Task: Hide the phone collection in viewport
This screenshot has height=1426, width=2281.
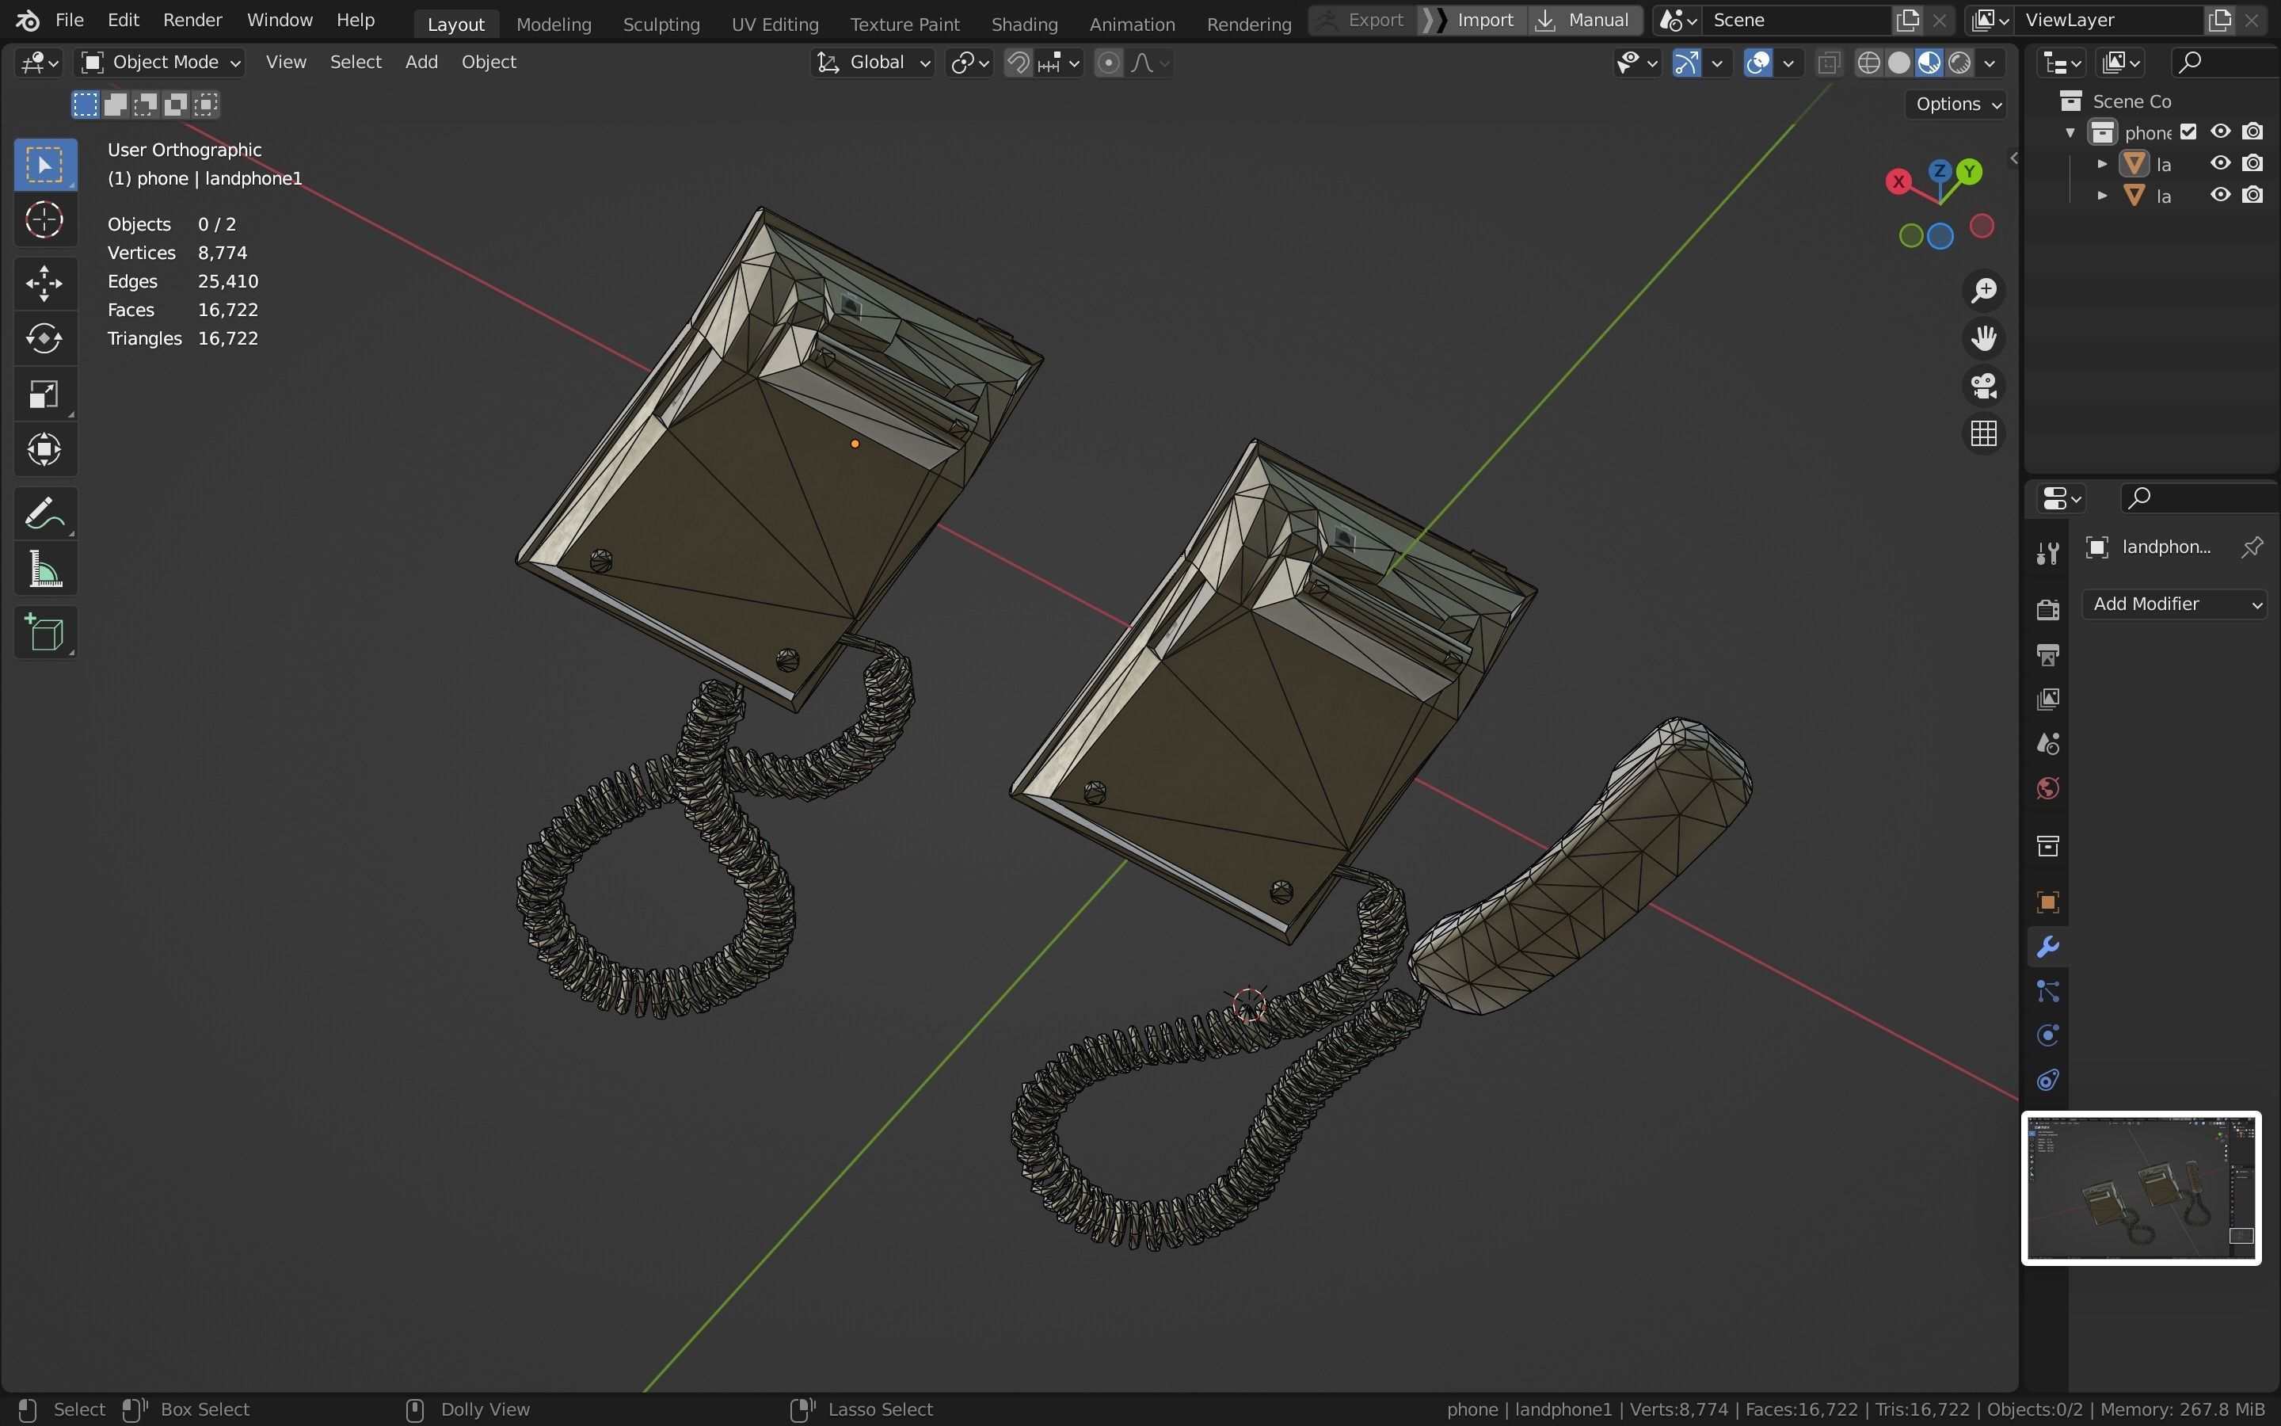Action: 2221,132
